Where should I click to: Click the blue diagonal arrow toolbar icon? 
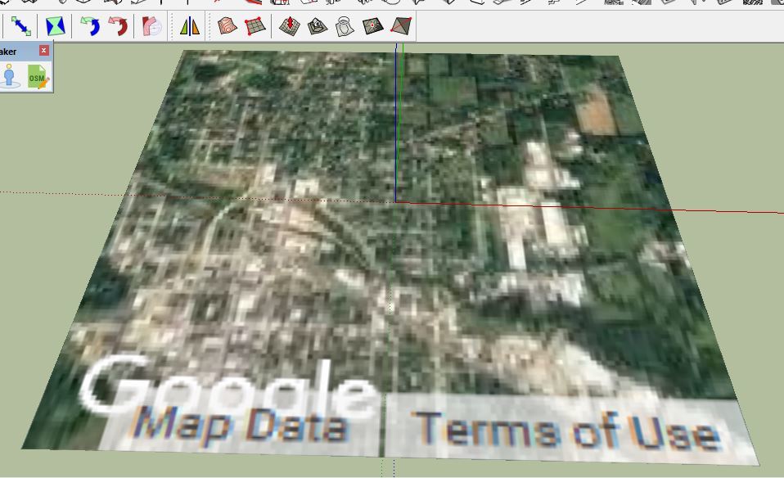click(x=20, y=25)
